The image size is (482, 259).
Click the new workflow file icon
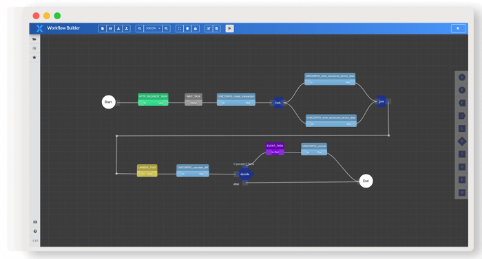103,29
